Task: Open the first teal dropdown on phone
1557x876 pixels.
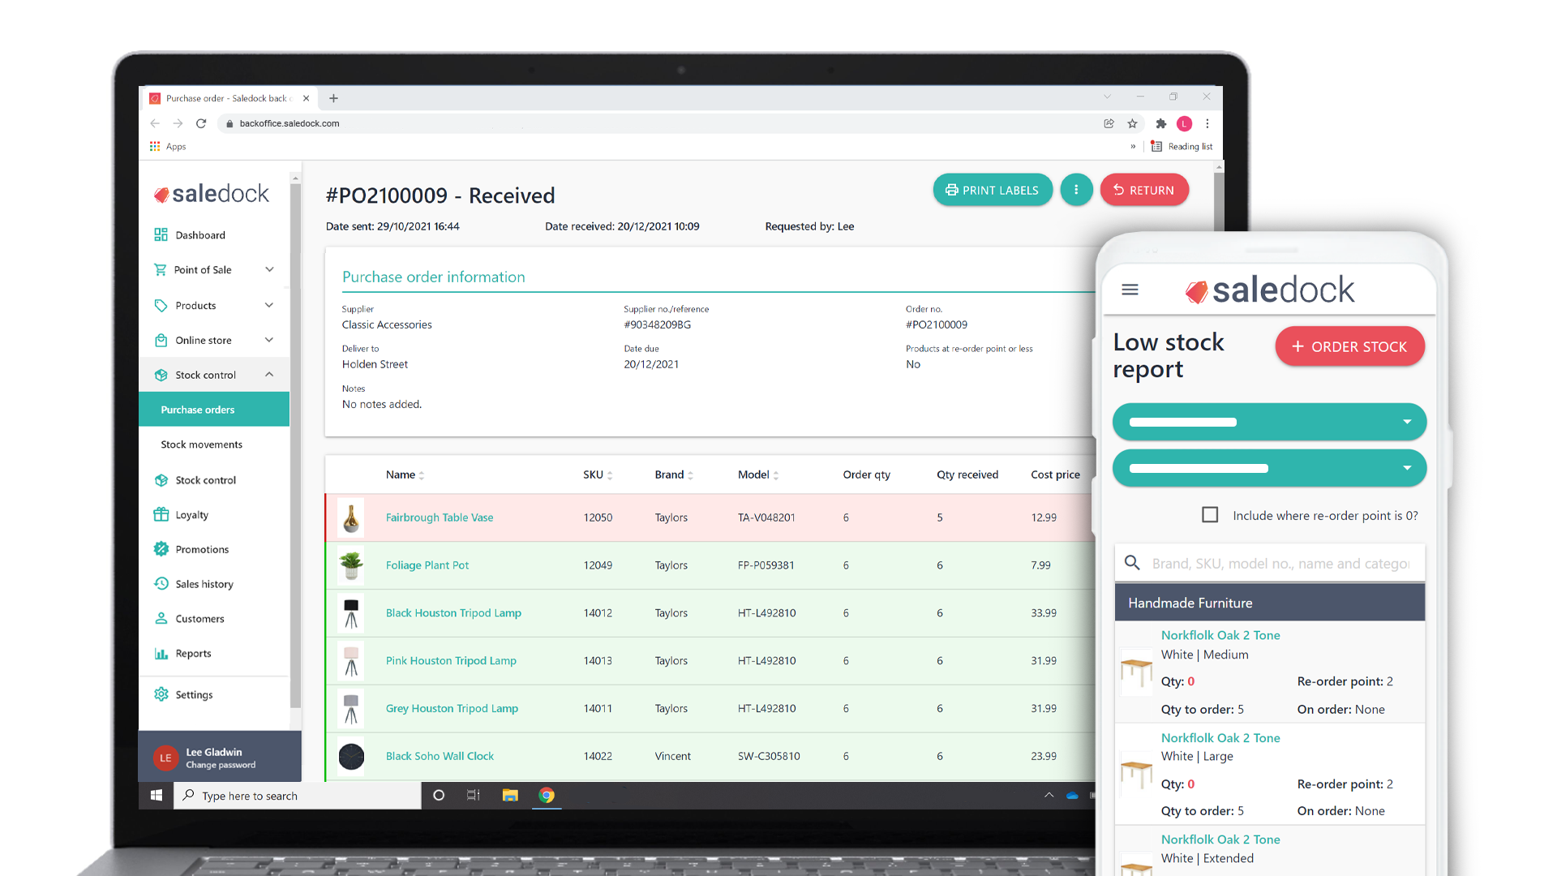Action: [x=1269, y=422]
